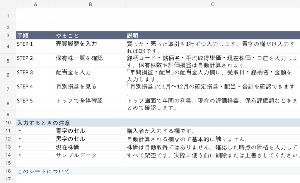Select row 14 header
300x183 pixels.
(8, 155)
